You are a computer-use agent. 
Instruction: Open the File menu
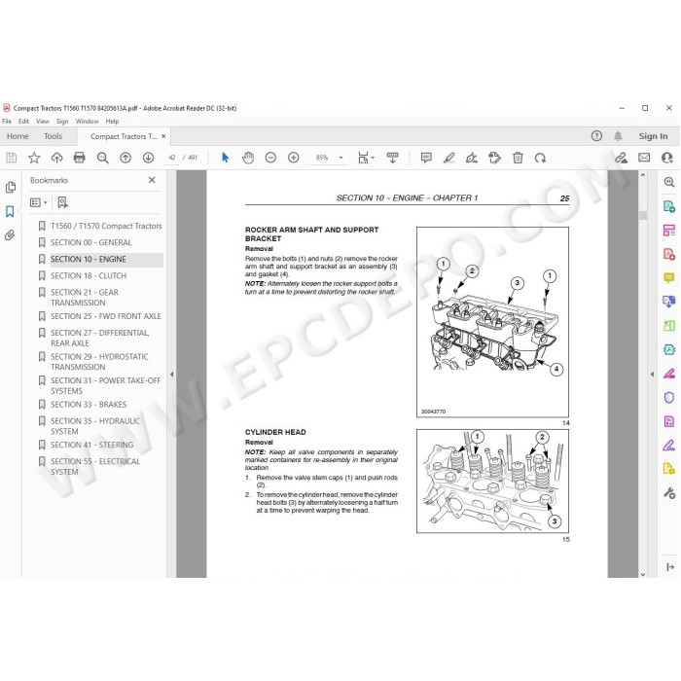7,122
